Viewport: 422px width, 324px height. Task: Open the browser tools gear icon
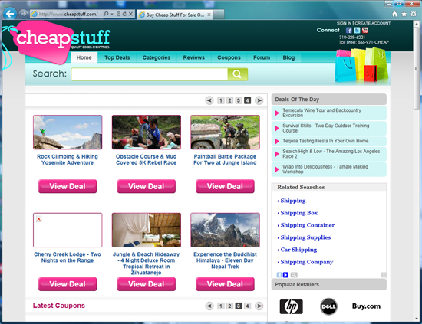(x=414, y=14)
